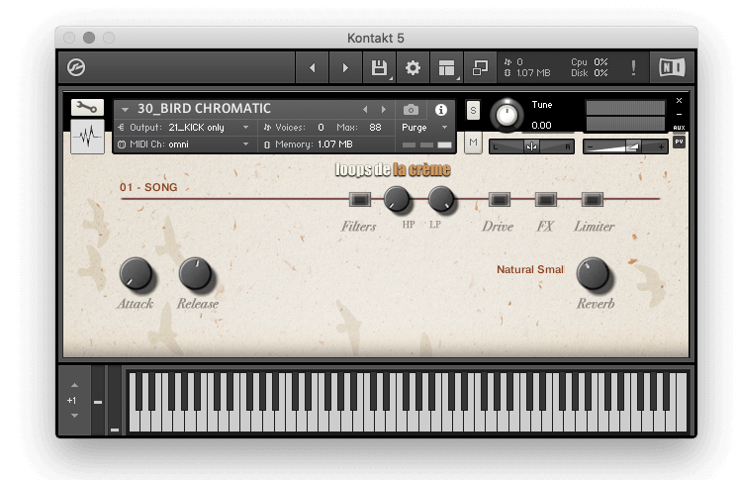Click the volume slider handle
Viewport: 737px width, 480px height.
point(633,147)
